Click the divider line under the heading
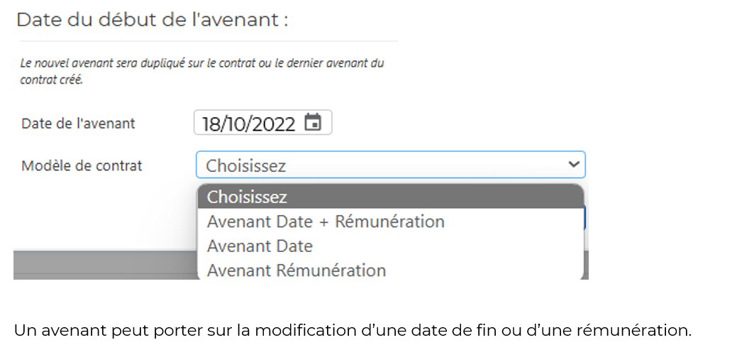This screenshot has height=362, width=732. coord(209,41)
